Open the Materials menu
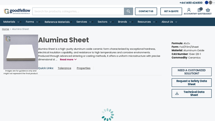Screen dimensions: 215x121 [x=9, y=22]
